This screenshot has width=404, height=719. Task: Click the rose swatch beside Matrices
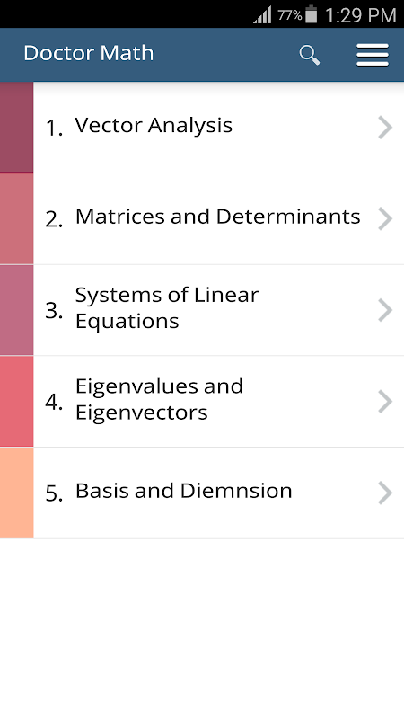(x=16, y=218)
